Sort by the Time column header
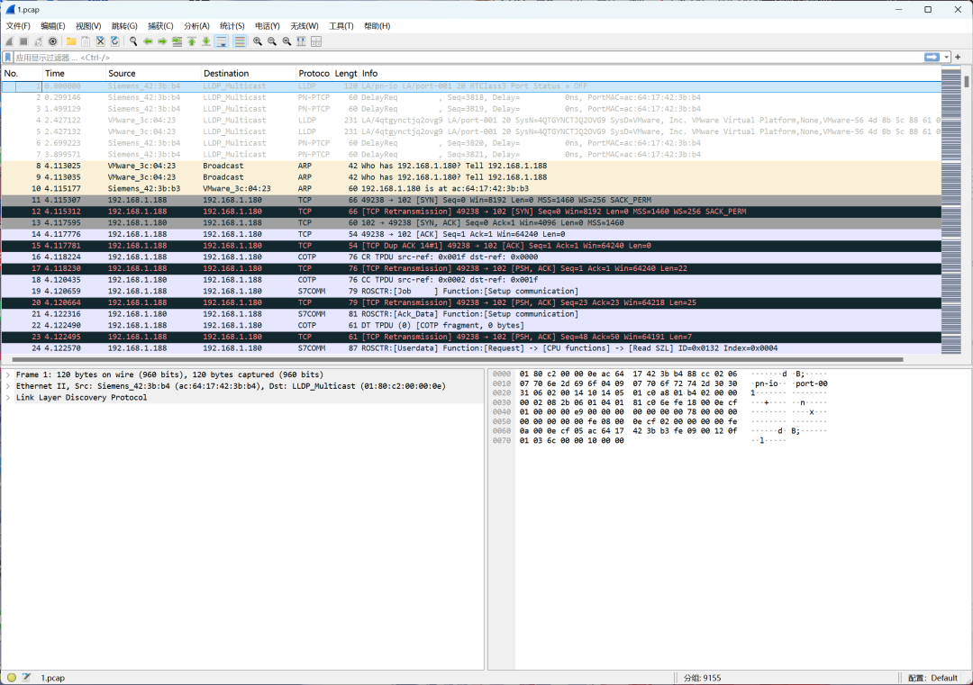Screen dimensions: 973x685 pyautogui.click(x=74, y=73)
